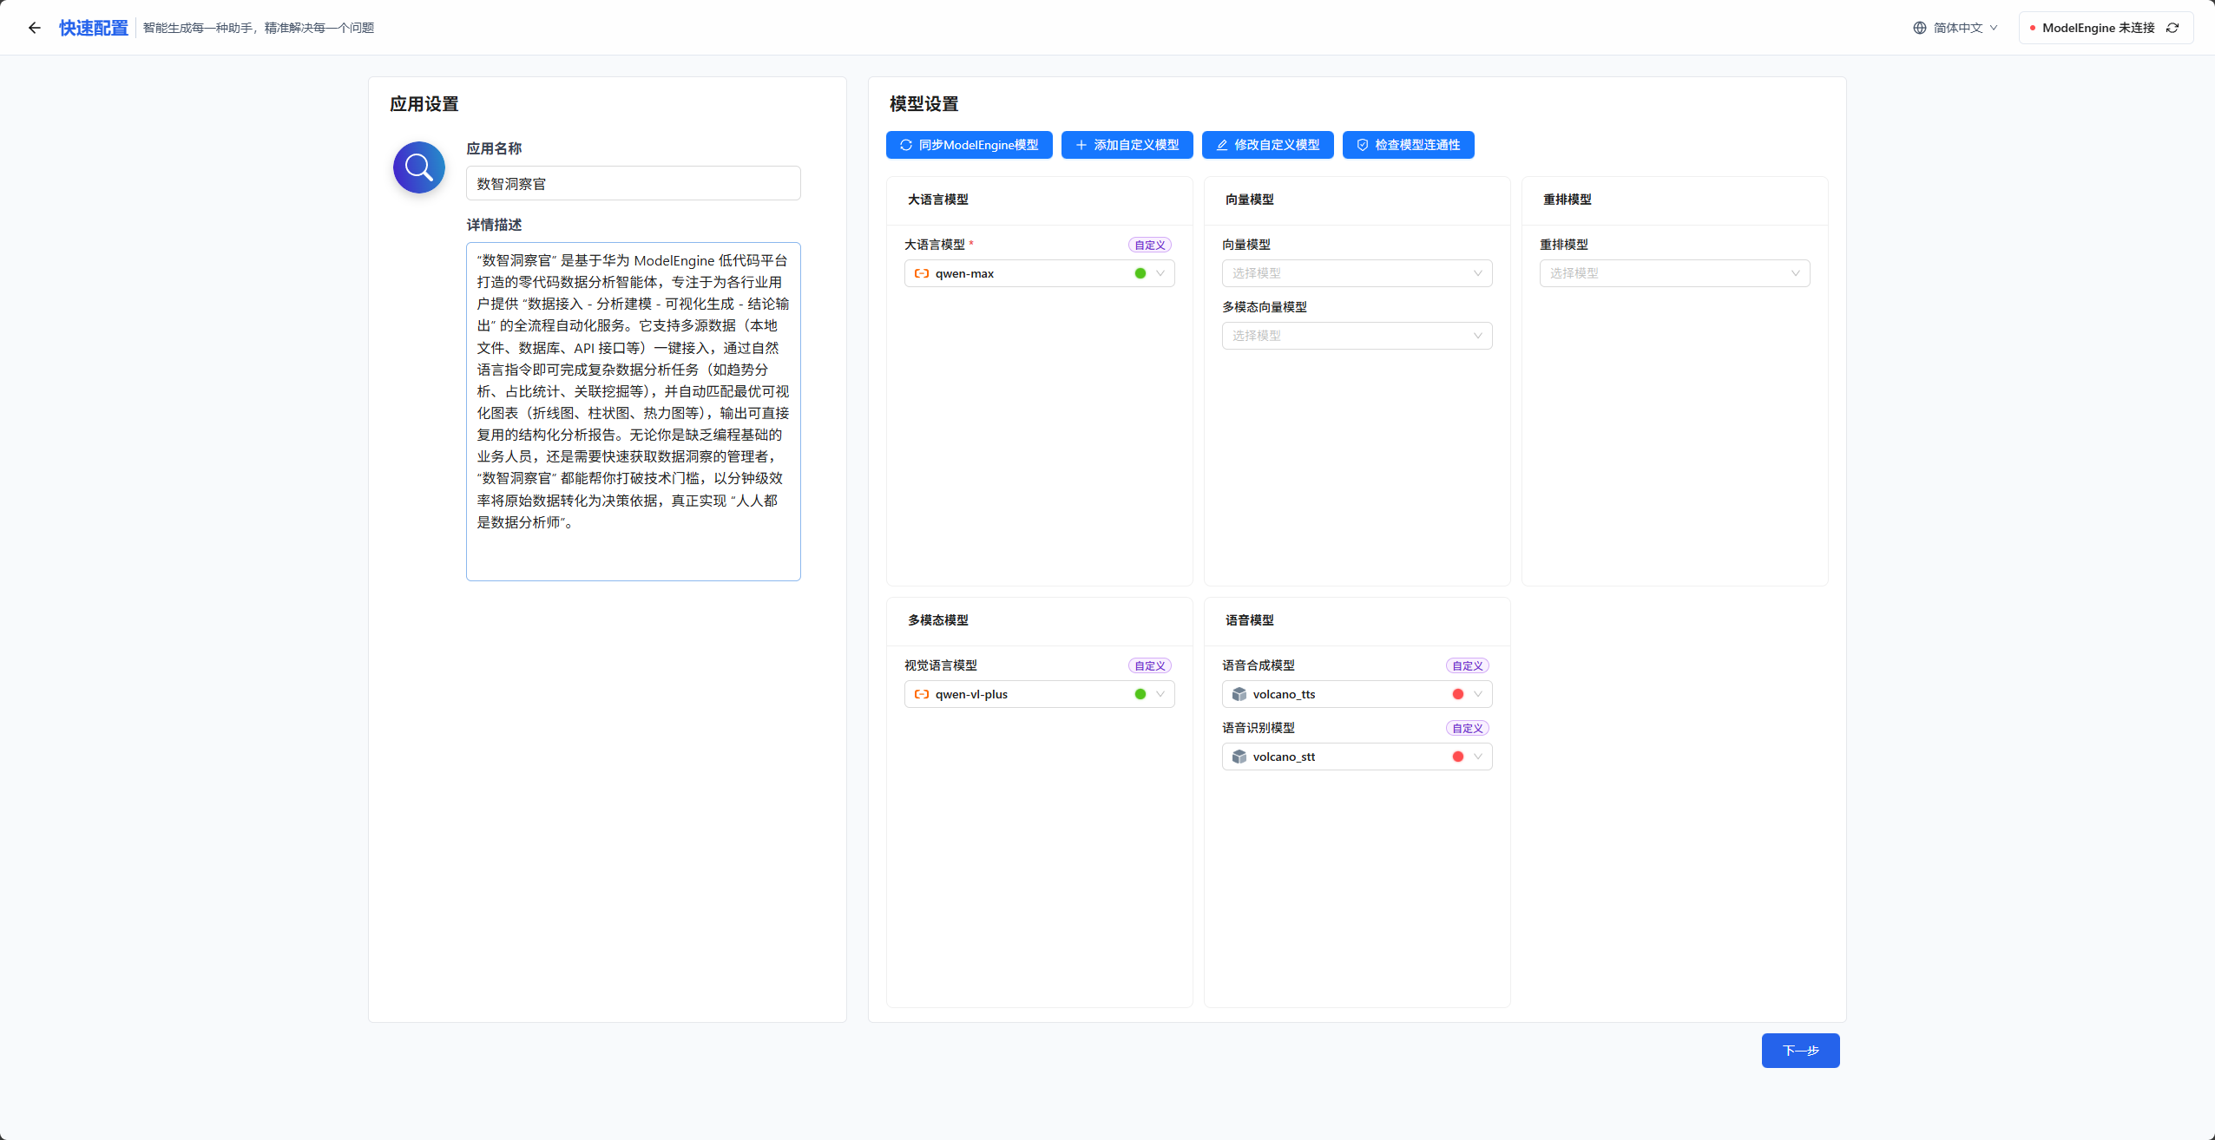Screen dimensions: 2215x1140
Task: Click the 添加自定义模型 button
Action: [x=1127, y=145]
